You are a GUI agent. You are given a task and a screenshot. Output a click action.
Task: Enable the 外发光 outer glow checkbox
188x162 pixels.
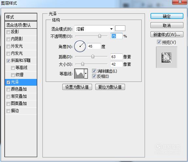[8, 46]
